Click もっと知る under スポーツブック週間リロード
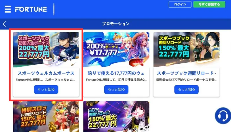 [186, 89]
